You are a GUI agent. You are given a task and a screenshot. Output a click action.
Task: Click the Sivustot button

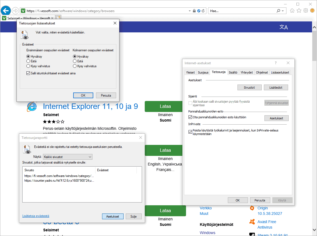249,88
